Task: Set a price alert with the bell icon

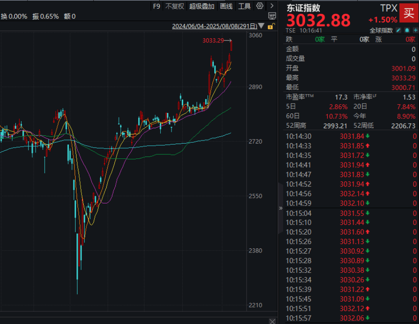Action: coord(407,30)
